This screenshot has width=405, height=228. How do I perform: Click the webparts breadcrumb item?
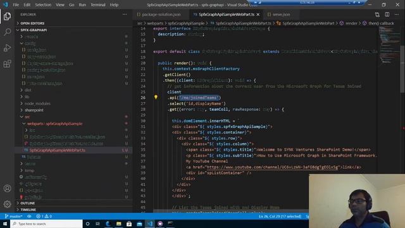[155, 23]
